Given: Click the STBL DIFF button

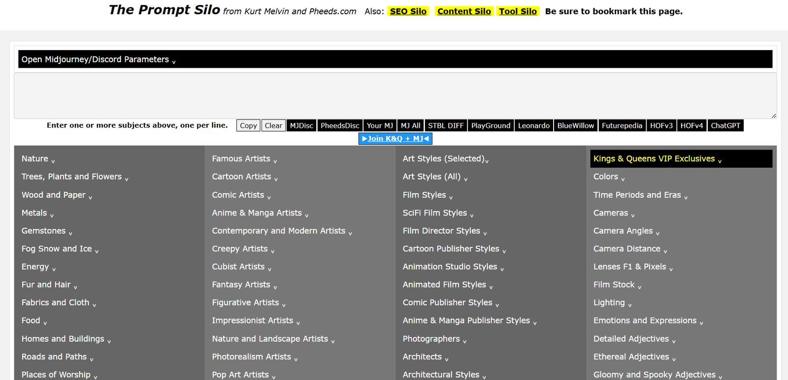Looking at the screenshot, I should coord(446,126).
